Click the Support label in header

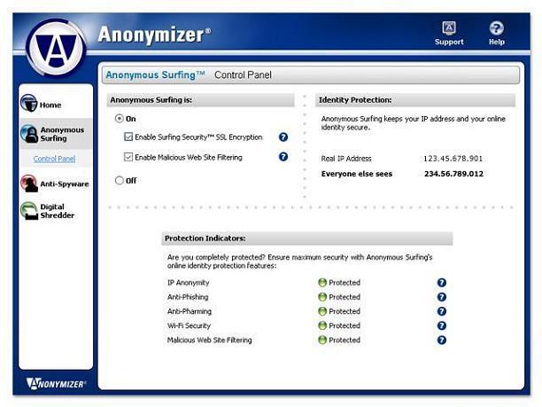click(x=449, y=42)
